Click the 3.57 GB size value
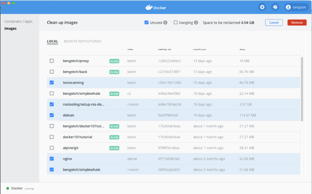The height and width of the screenshot is (194, 312). 245,104
